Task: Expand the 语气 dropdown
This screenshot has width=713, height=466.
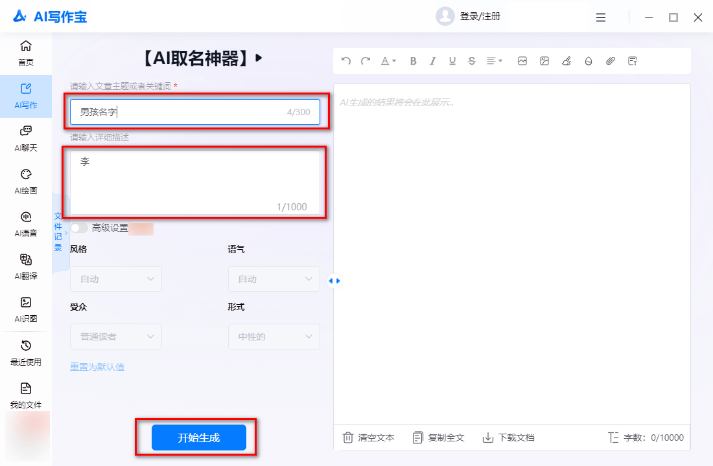Action: point(274,279)
